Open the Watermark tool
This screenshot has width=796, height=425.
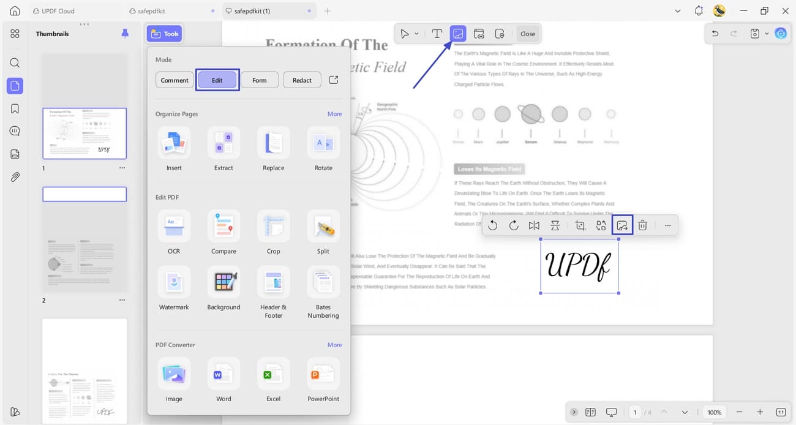[174, 288]
